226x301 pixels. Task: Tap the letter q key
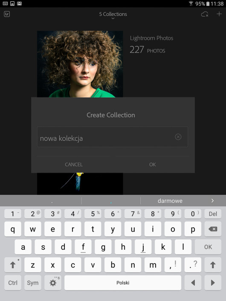point(13,229)
